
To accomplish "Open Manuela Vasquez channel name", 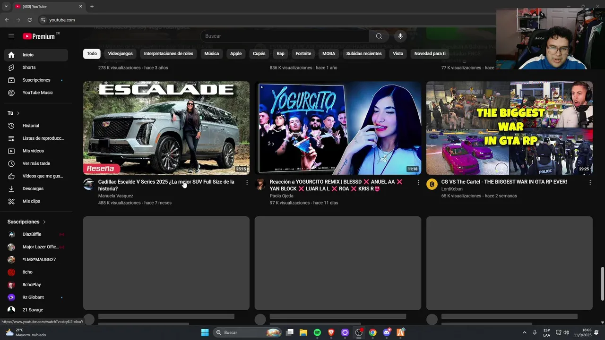I will click(116, 196).
